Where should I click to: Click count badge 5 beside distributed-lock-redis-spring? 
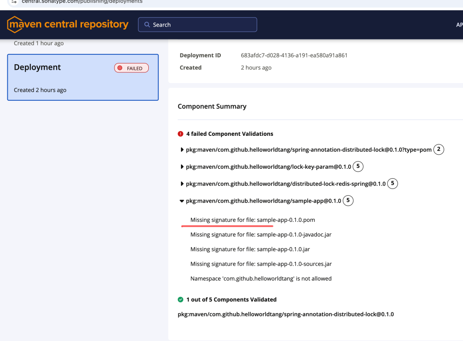click(x=392, y=183)
